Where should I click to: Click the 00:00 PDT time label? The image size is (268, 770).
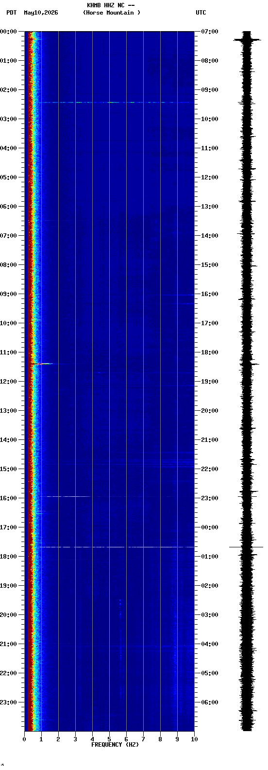click(x=8, y=32)
